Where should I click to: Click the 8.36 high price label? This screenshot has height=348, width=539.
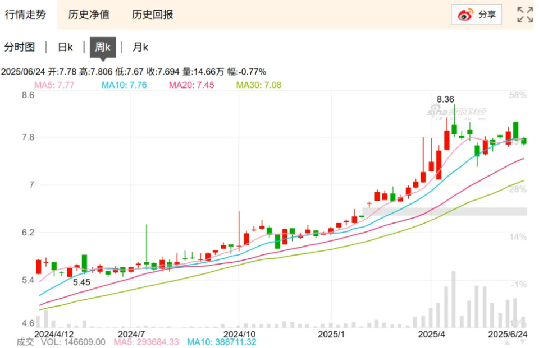[x=445, y=100]
